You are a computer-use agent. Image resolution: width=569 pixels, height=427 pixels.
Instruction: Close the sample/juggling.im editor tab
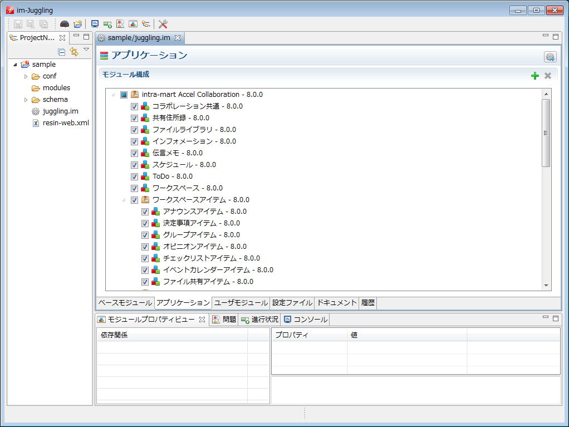[x=178, y=38]
